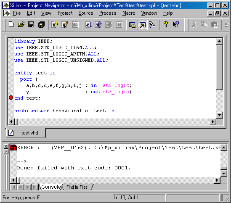Click the red breakpoint marker at end test
This screenshot has width=231, height=203.
pyautogui.click(x=11, y=98)
